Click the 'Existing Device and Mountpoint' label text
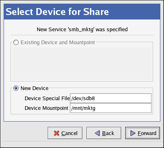 tap(58, 43)
